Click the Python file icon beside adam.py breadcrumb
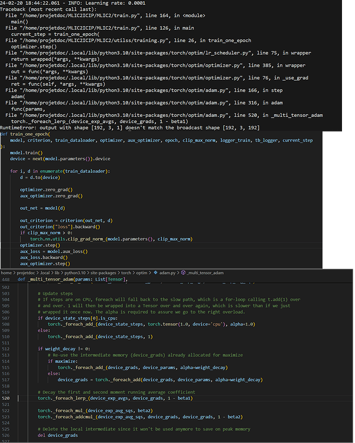This screenshot has width=355, height=443. tap(155, 273)
